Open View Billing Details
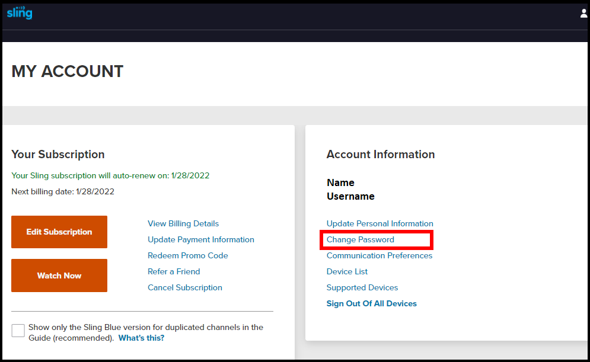Image resolution: width=590 pixels, height=362 pixels. pos(183,223)
